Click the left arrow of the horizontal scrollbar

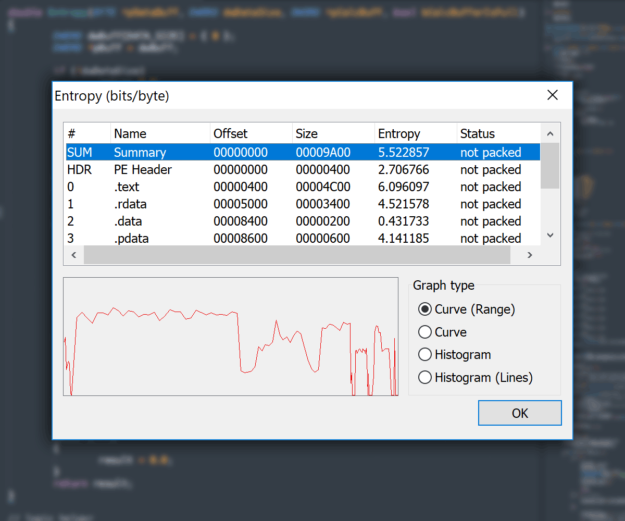coord(73,255)
